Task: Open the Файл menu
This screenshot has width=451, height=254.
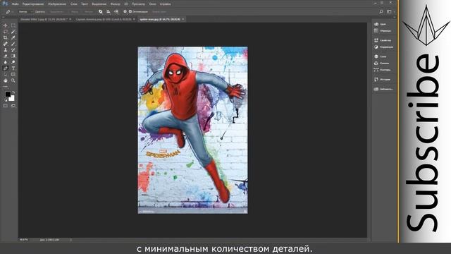Action: click(16, 4)
